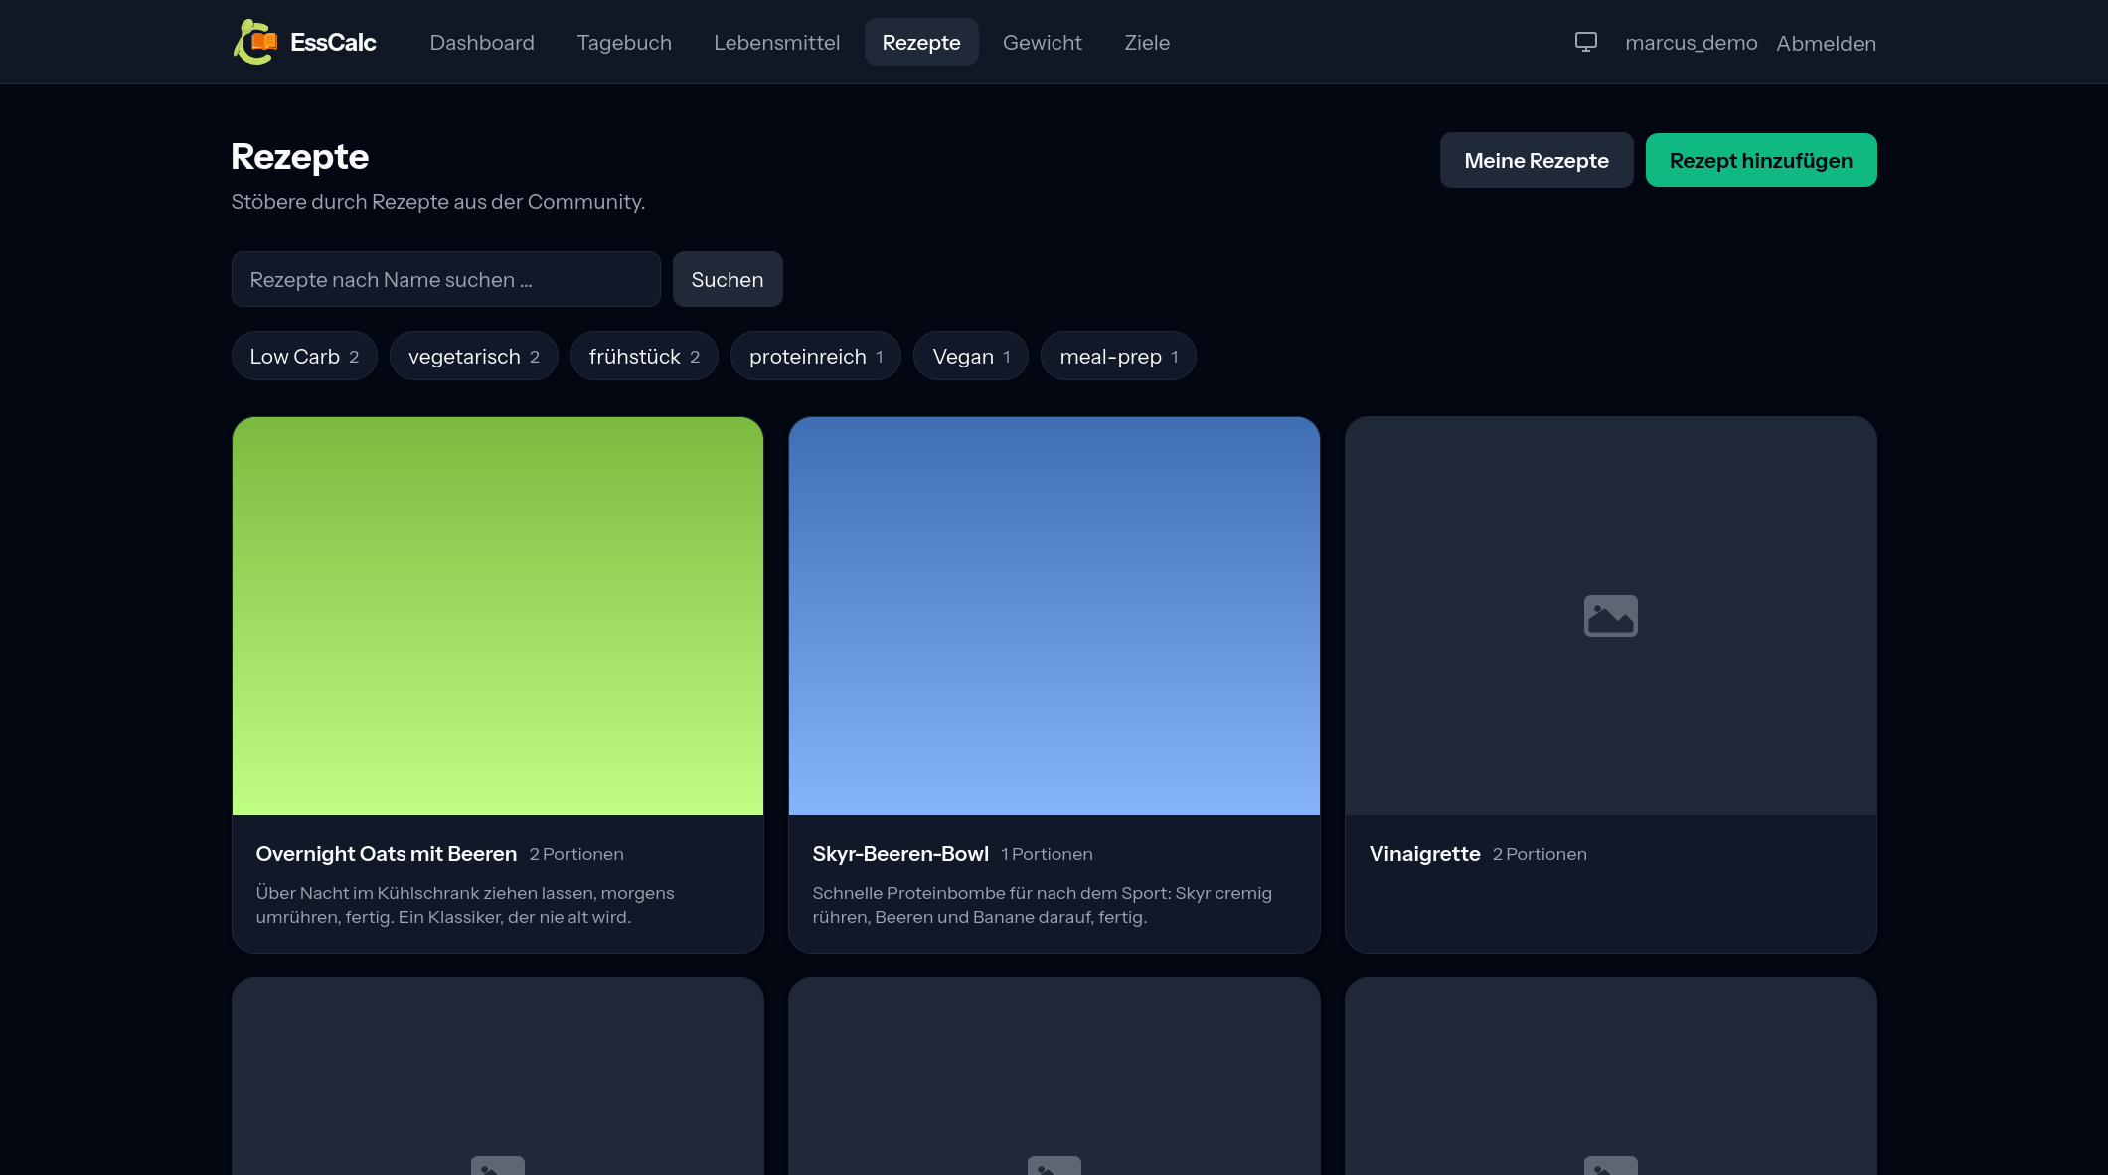Filter by frühstück tag
Screen dimensions: 2108x1175
coord(644,356)
